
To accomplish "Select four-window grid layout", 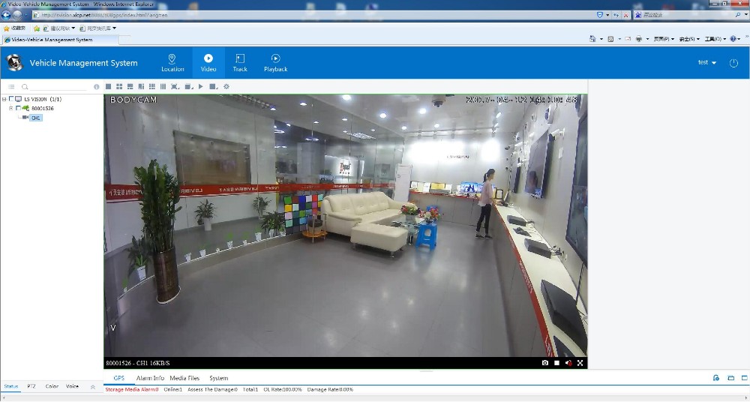I will [x=119, y=86].
